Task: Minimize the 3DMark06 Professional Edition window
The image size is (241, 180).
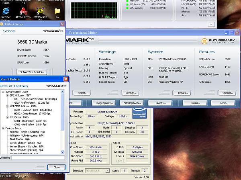Action: coord(227,33)
